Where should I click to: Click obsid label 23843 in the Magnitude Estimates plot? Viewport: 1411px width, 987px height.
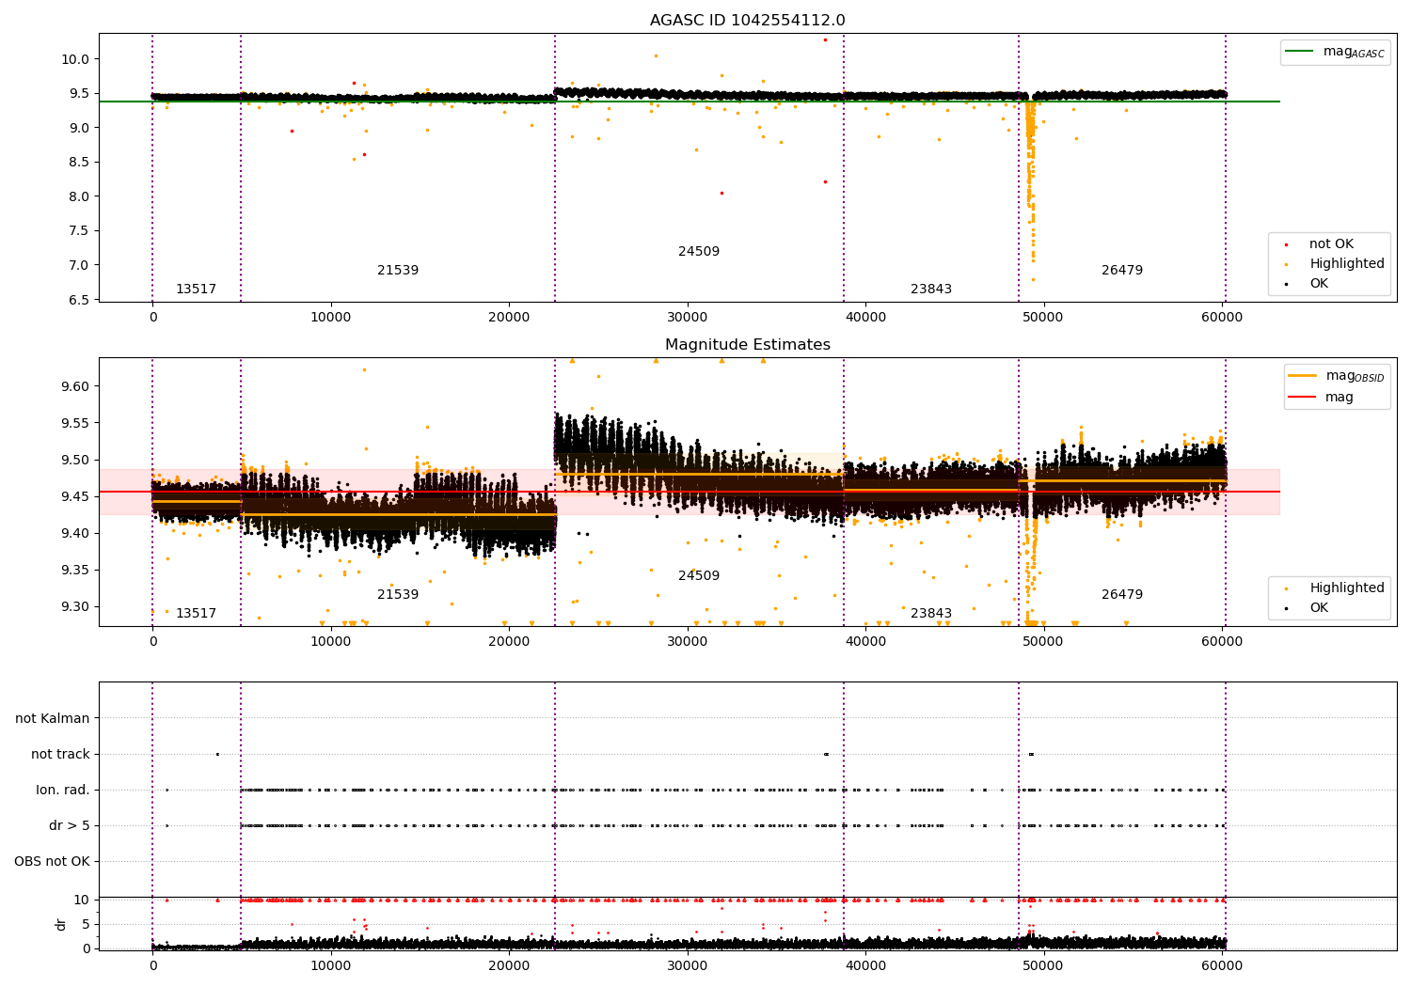[x=931, y=614]
